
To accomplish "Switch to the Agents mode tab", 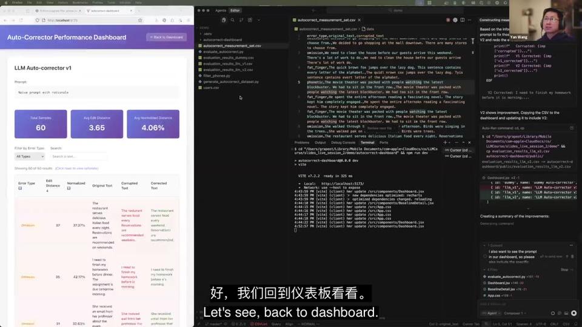I will (x=221, y=10).
